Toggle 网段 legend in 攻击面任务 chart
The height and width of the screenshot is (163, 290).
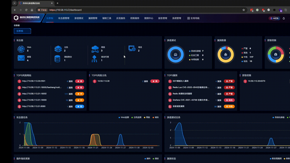(147, 117)
